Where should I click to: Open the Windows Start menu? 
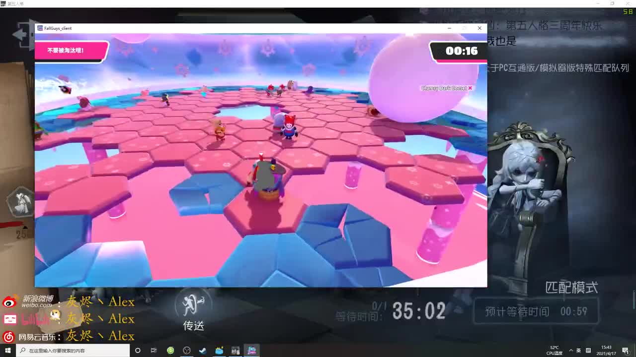point(7,351)
